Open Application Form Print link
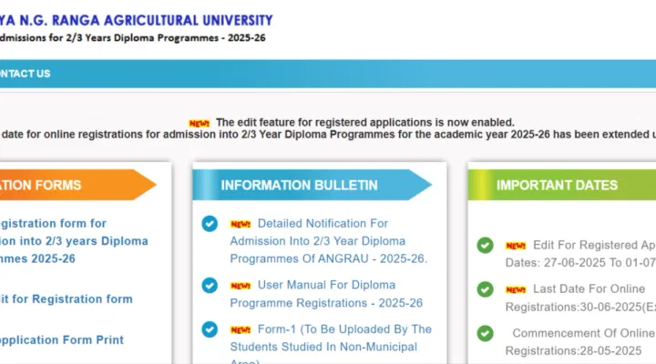The width and height of the screenshot is (656, 364). [x=62, y=339]
